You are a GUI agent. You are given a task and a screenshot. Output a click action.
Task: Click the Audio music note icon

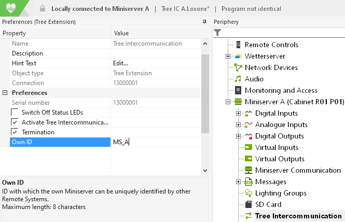(238, 79)
